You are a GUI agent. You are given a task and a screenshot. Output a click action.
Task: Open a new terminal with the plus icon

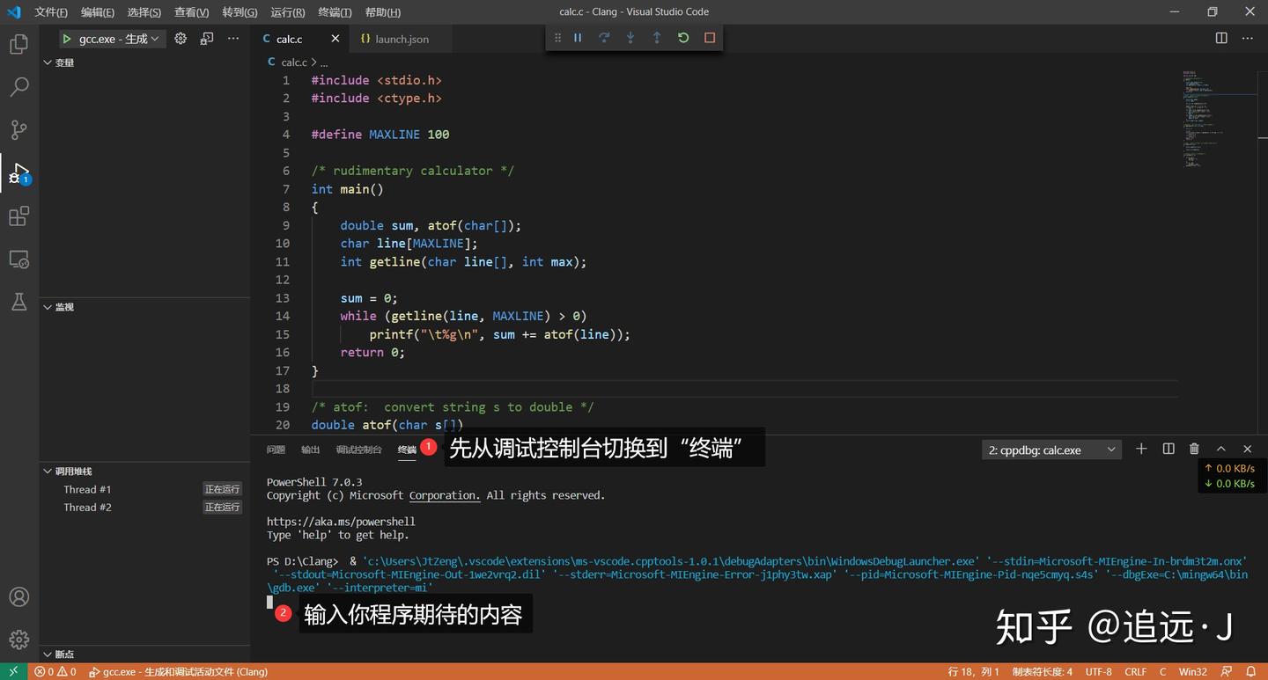[x=1141, y=449]
